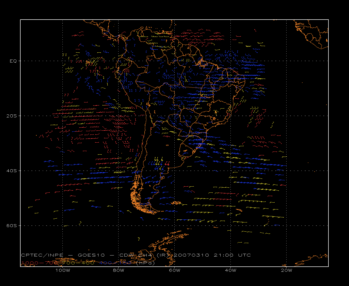Click the 80W longitude label
The height and width of the screenshot is (286, 349).
tap(119, 270)
